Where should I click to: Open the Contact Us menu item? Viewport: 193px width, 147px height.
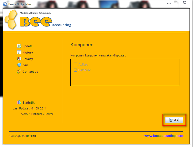coord(30,72)
